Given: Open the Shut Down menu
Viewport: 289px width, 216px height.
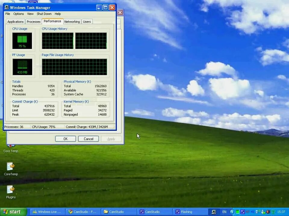Looking at the screenshot, I should click(x=44, y=14).
